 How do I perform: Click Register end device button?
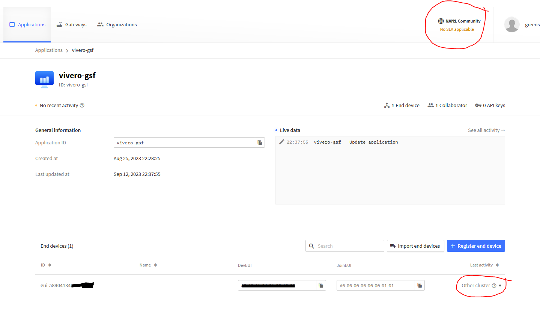click(475, 246)
